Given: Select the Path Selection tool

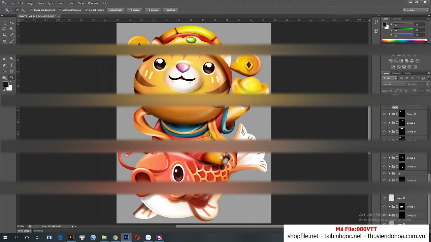Looking at the screenshot, I should pyautogui.click(x=4, y=71).
